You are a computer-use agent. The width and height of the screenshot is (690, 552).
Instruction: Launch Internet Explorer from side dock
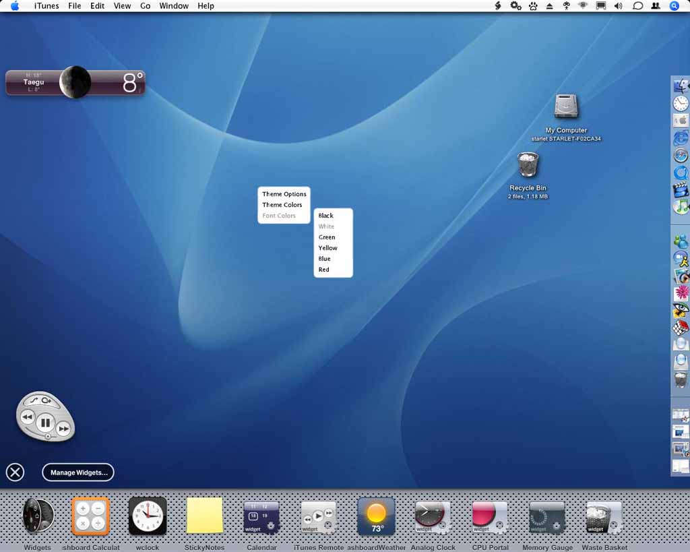(681, 137)
